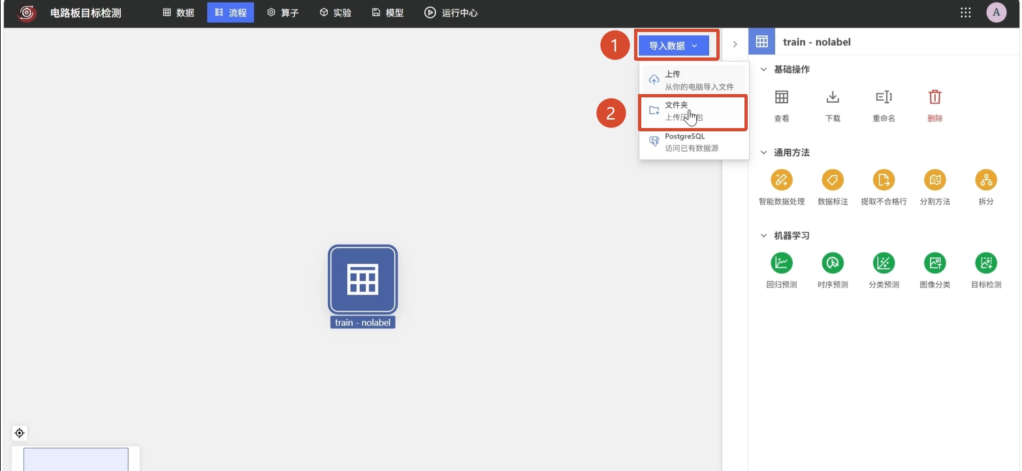Image resolution: width=1022 pixels, height=471 pixels.
Task: Collapse the 机器学习 section
Action: click(x=764, y=235)
